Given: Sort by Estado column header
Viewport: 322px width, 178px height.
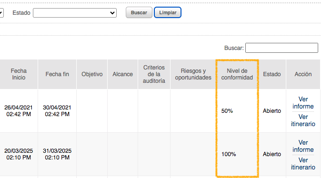Looking at the screenshot, I should [272, 74].
